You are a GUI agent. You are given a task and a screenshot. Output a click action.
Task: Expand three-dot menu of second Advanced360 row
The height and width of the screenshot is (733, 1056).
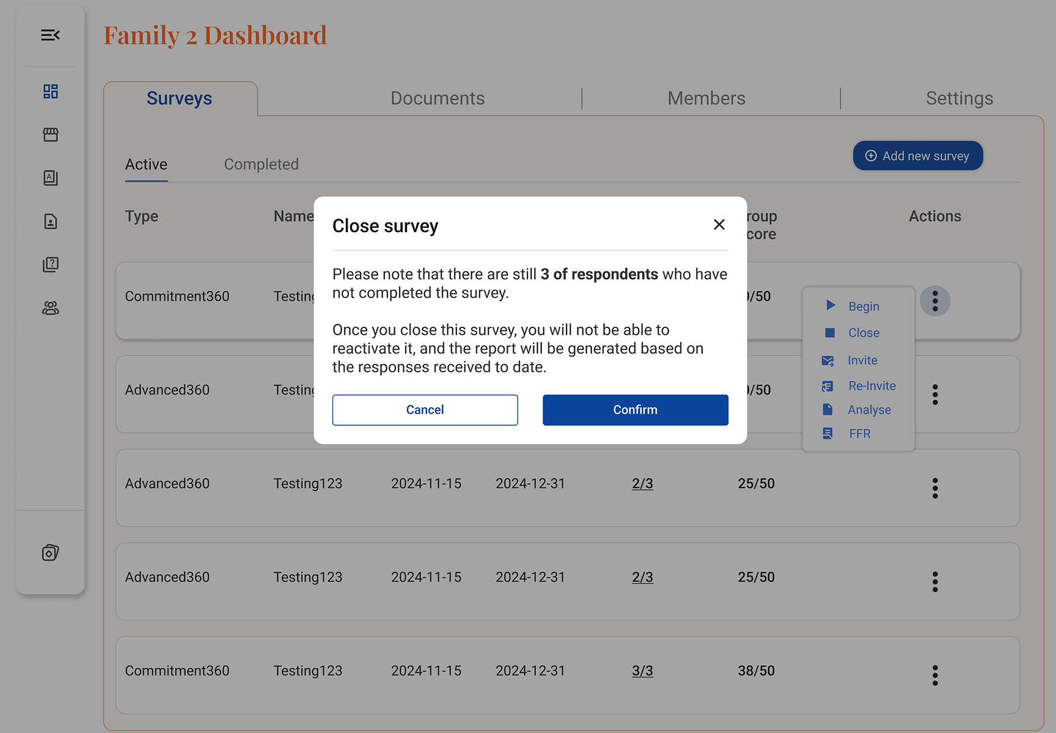pos(934,488)
